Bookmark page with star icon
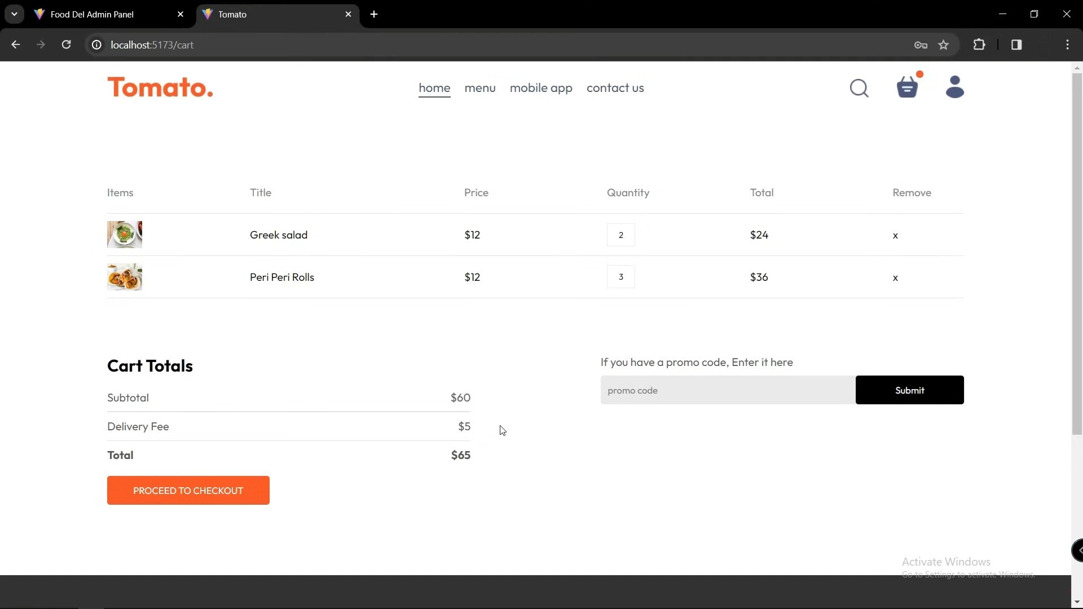This screenshot has width=1083, height=609. click(944, 45)
